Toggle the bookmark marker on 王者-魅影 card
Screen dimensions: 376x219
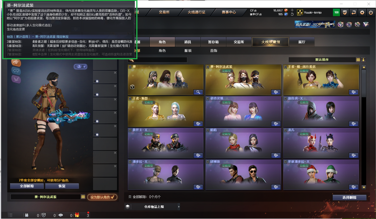click(x=130, y=99)
